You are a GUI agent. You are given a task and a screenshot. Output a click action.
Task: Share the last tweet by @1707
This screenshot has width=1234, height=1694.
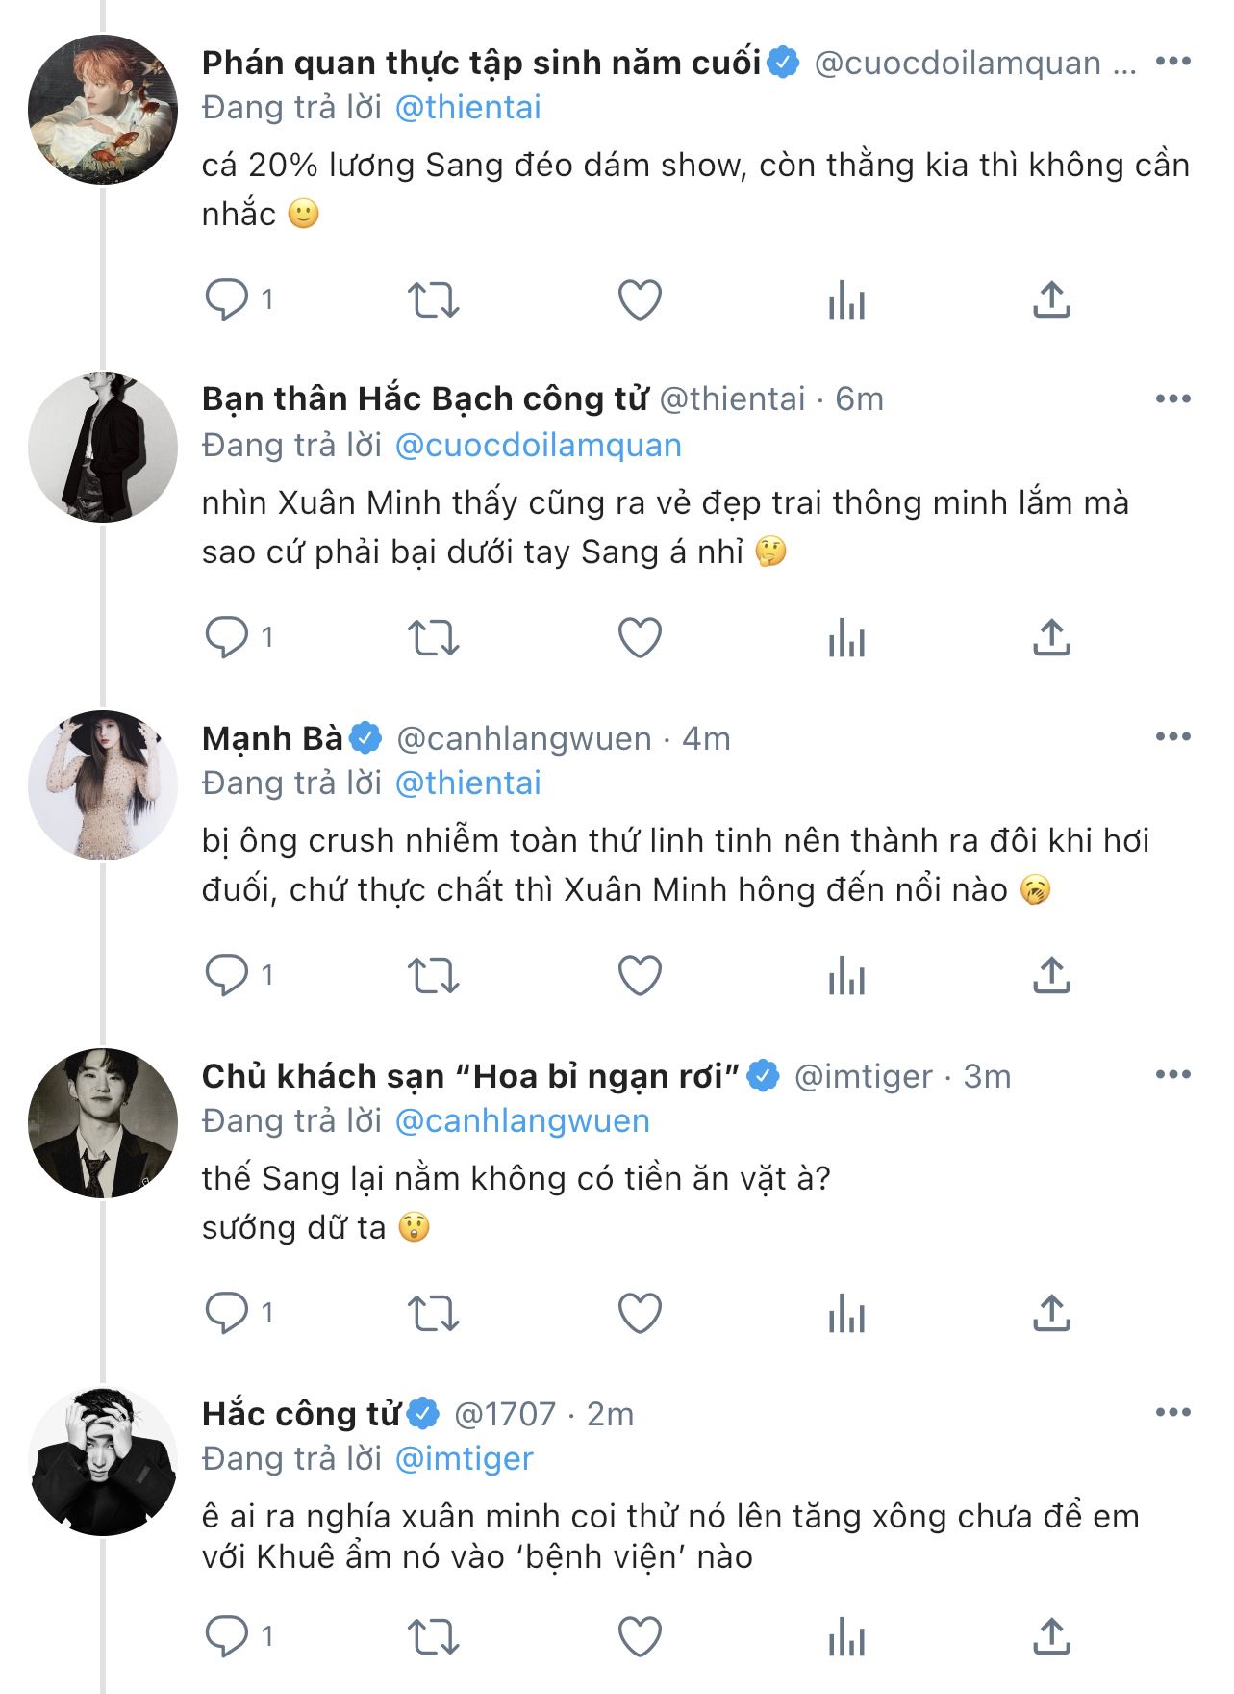coord(1051,1636)
